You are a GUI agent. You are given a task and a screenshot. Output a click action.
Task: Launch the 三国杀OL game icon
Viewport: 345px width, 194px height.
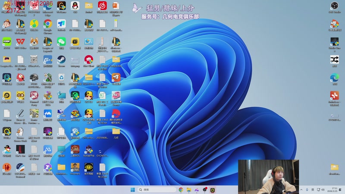pyautogui.click(x=75, y=150)
